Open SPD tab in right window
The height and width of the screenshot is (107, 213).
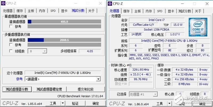coord(159,11)
